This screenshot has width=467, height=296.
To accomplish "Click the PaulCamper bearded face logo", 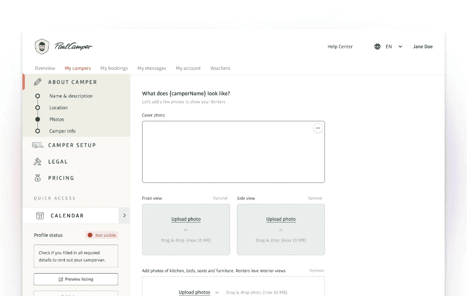I will click(42, 47).
